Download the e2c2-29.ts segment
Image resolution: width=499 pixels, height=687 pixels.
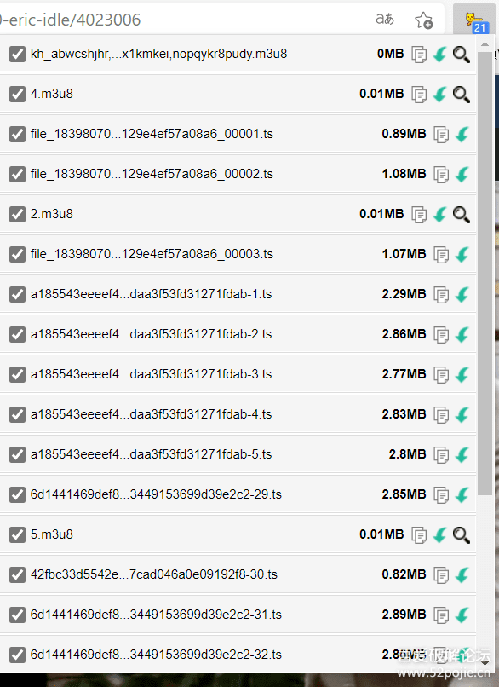462,495
